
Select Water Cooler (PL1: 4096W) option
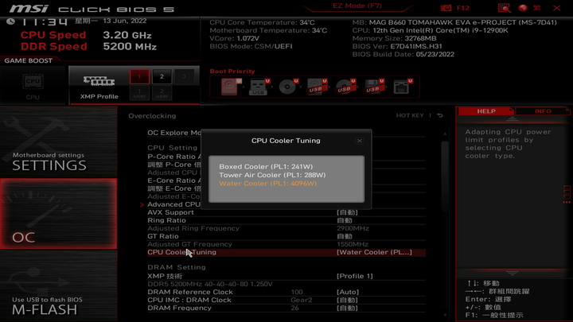[x=268, y=184]
